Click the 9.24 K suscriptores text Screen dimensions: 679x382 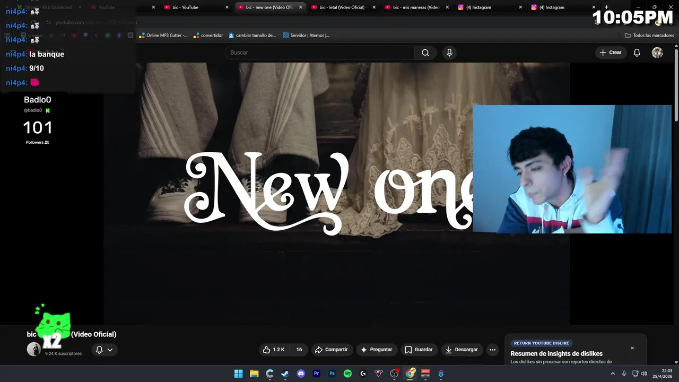click(x=63, y=353)
